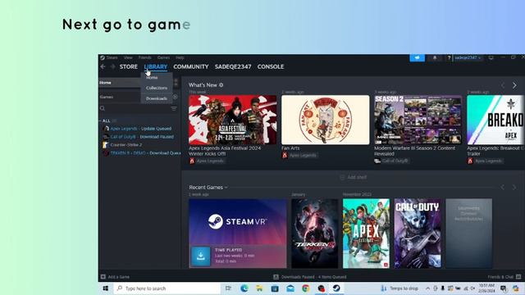Click the Steam icon on the taskbar
This screenshot has width=525, height=295.
336,288
